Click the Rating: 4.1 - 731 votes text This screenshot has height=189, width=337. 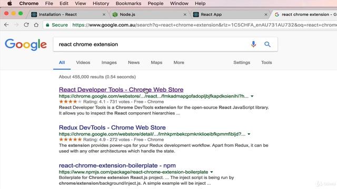click(x=106, y=101)
